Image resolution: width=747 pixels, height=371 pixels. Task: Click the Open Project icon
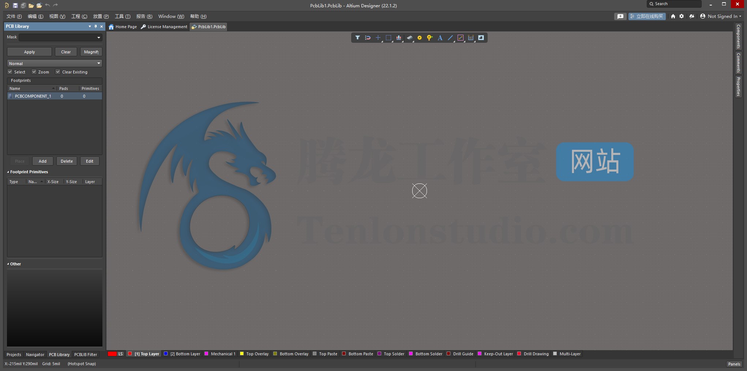click(39, 5)
